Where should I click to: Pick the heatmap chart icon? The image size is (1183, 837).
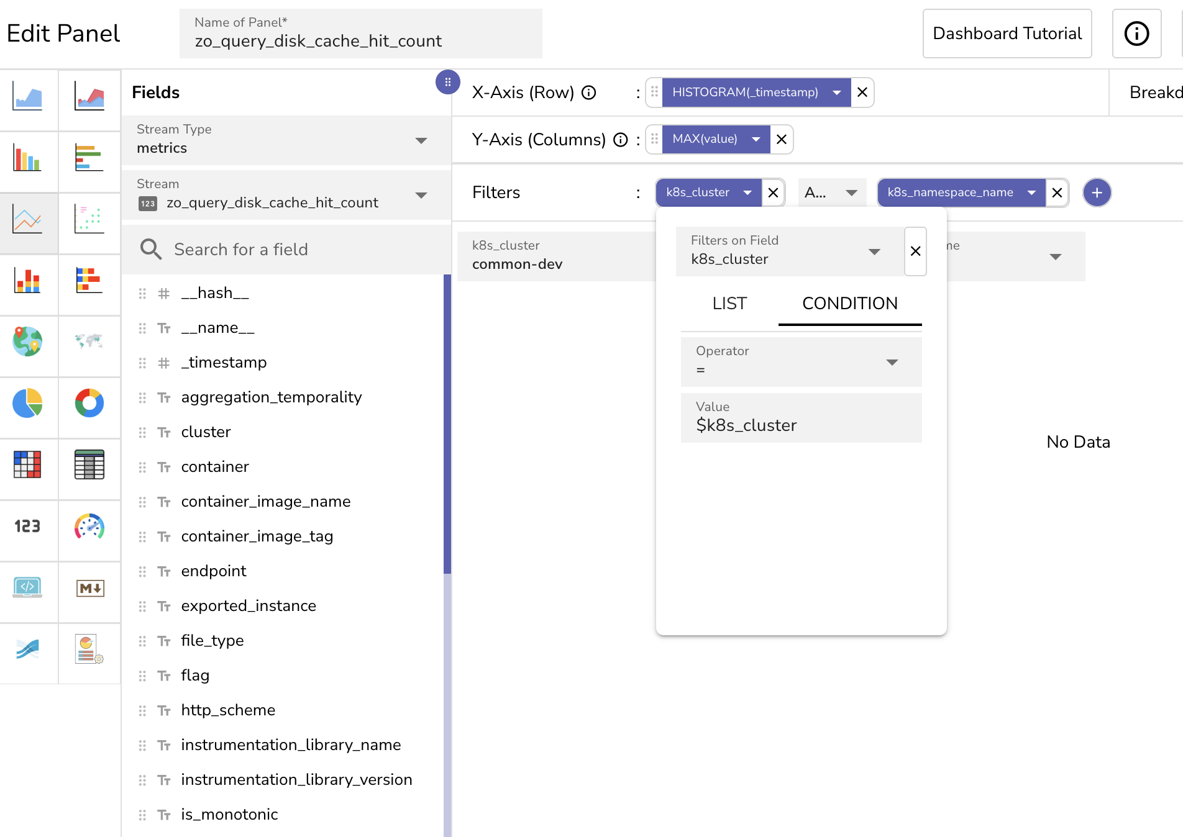(x=28, y=465)
